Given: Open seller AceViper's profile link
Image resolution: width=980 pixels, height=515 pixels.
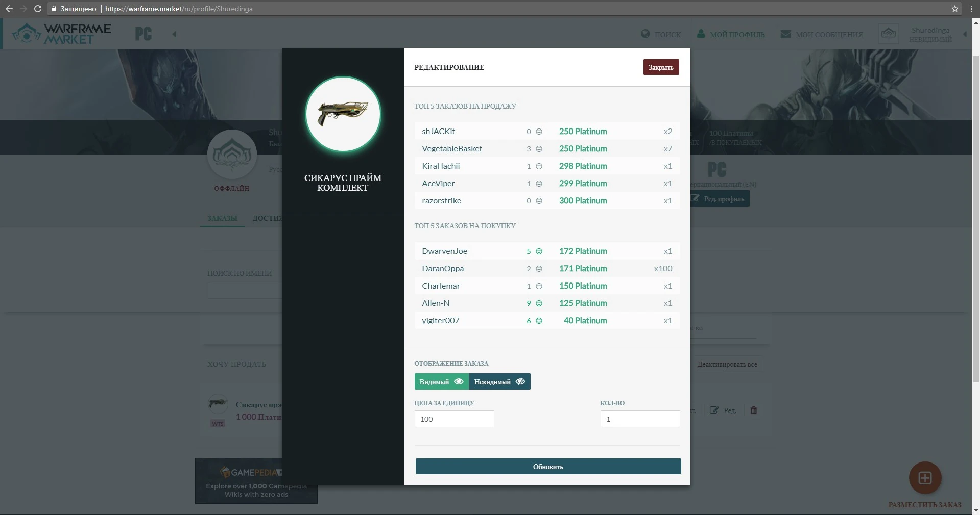Looking at the screenshot, I should [x=438, y=184].
